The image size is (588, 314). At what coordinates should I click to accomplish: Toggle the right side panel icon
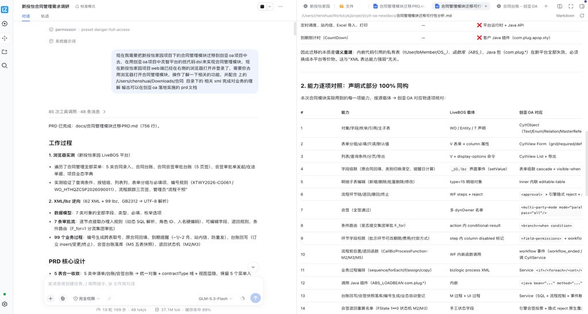tap(582, 6)
